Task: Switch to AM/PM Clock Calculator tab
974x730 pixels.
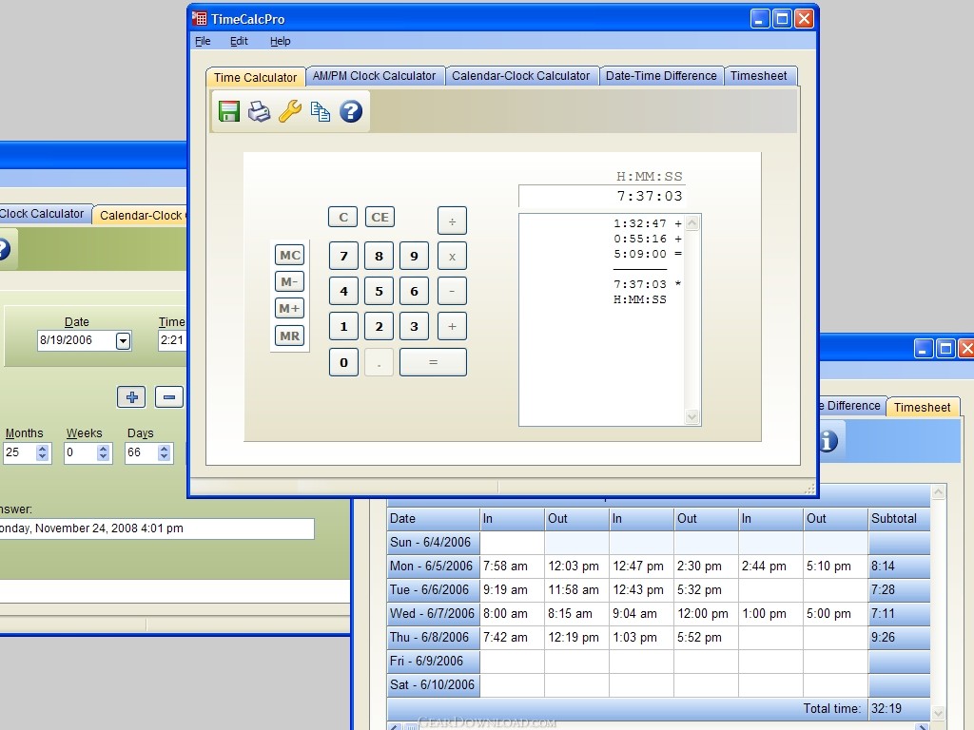Action: point(374,76)
